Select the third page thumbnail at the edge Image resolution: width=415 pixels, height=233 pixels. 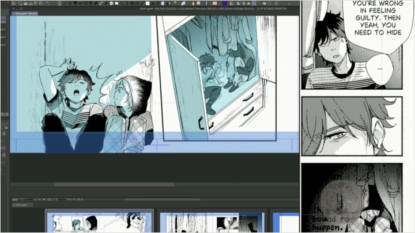[x=286, y=222]
